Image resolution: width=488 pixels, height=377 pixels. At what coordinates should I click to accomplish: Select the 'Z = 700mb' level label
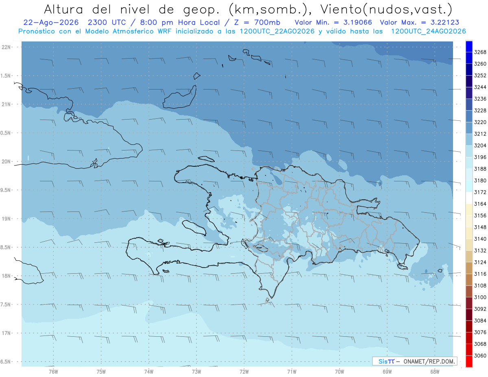[x=256, y=22]
